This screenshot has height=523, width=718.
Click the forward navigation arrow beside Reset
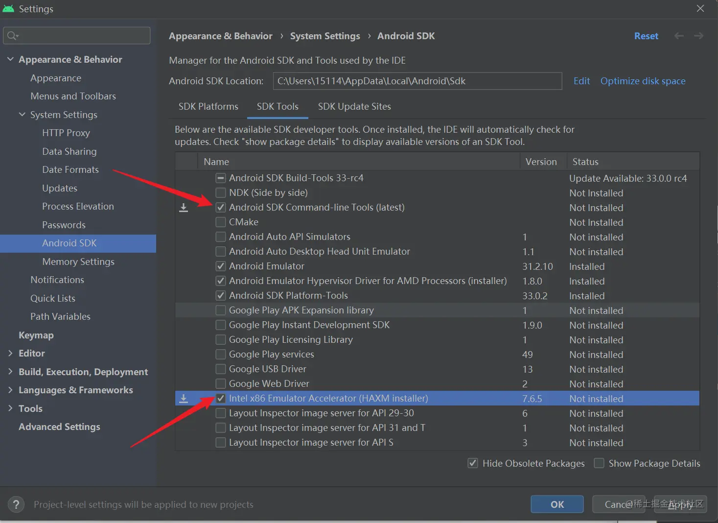(698, 36)
